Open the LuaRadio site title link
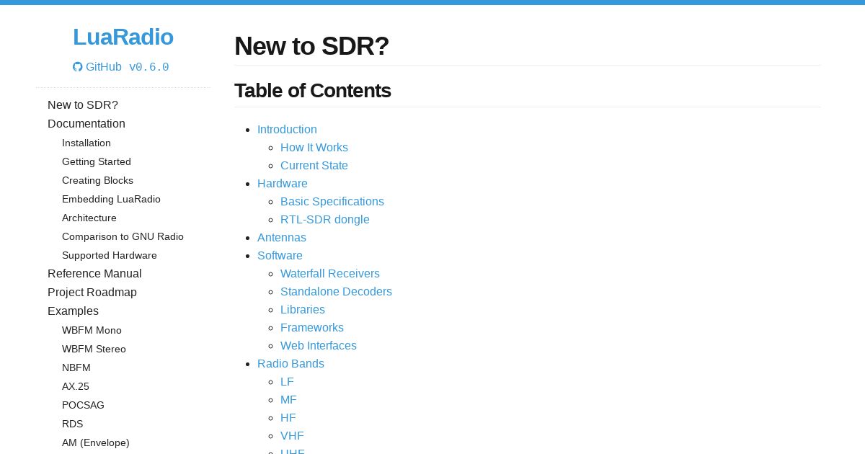Screen dimensions: 865x454 pos(123,37)
